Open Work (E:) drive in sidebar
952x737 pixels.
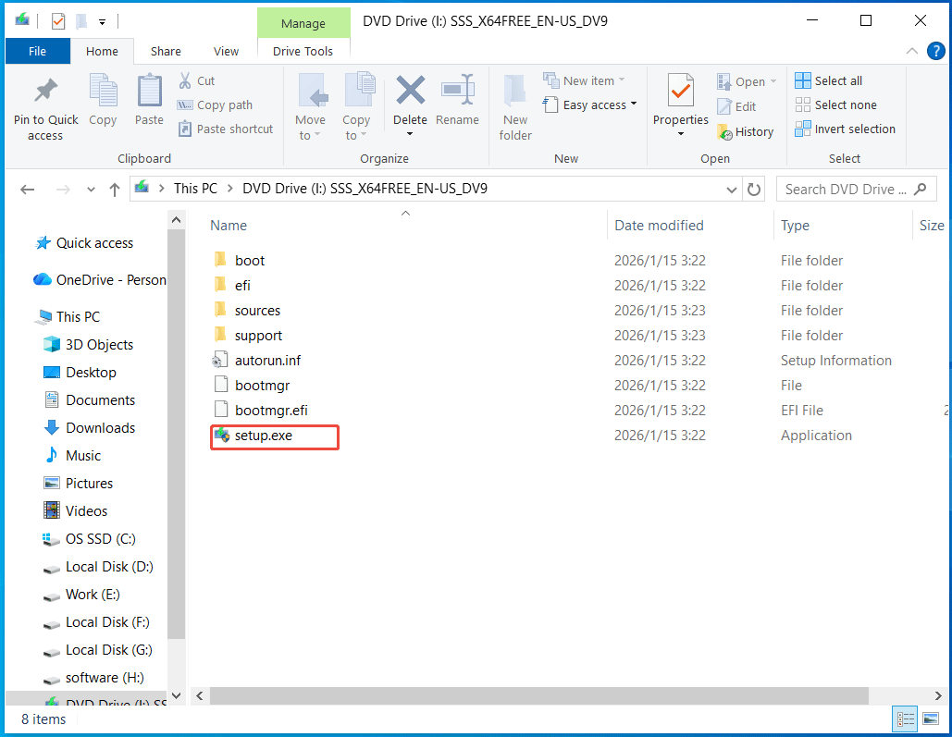pyautogui.click(x=82, y=595)
